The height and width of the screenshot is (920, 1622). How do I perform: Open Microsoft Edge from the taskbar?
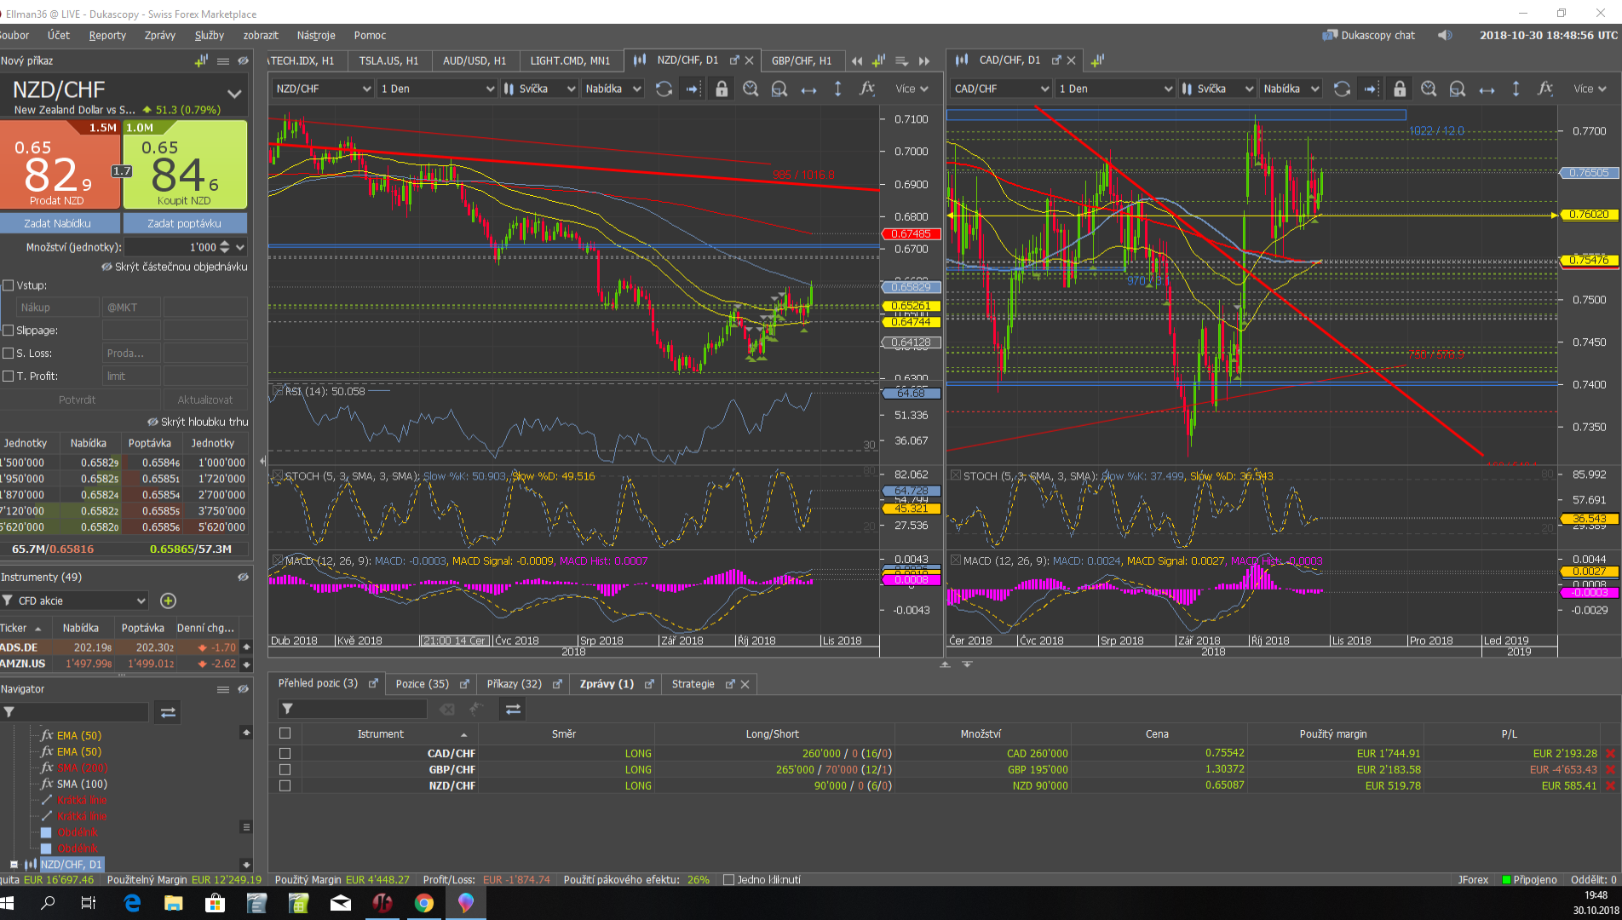[132, 903]
